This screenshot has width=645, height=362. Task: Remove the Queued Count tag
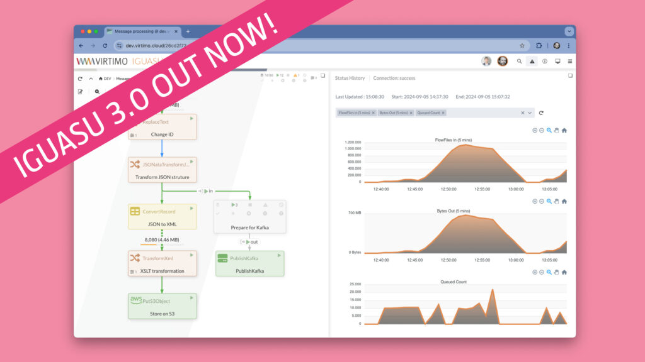point(443,113)
